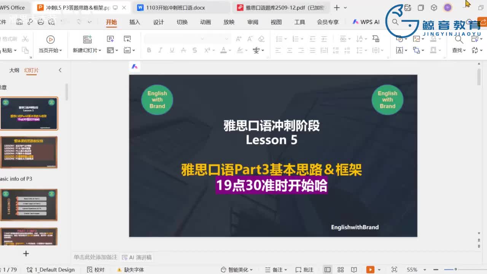
Task: Open 智能美化 dropdown
Action: (x=237, y=269)
